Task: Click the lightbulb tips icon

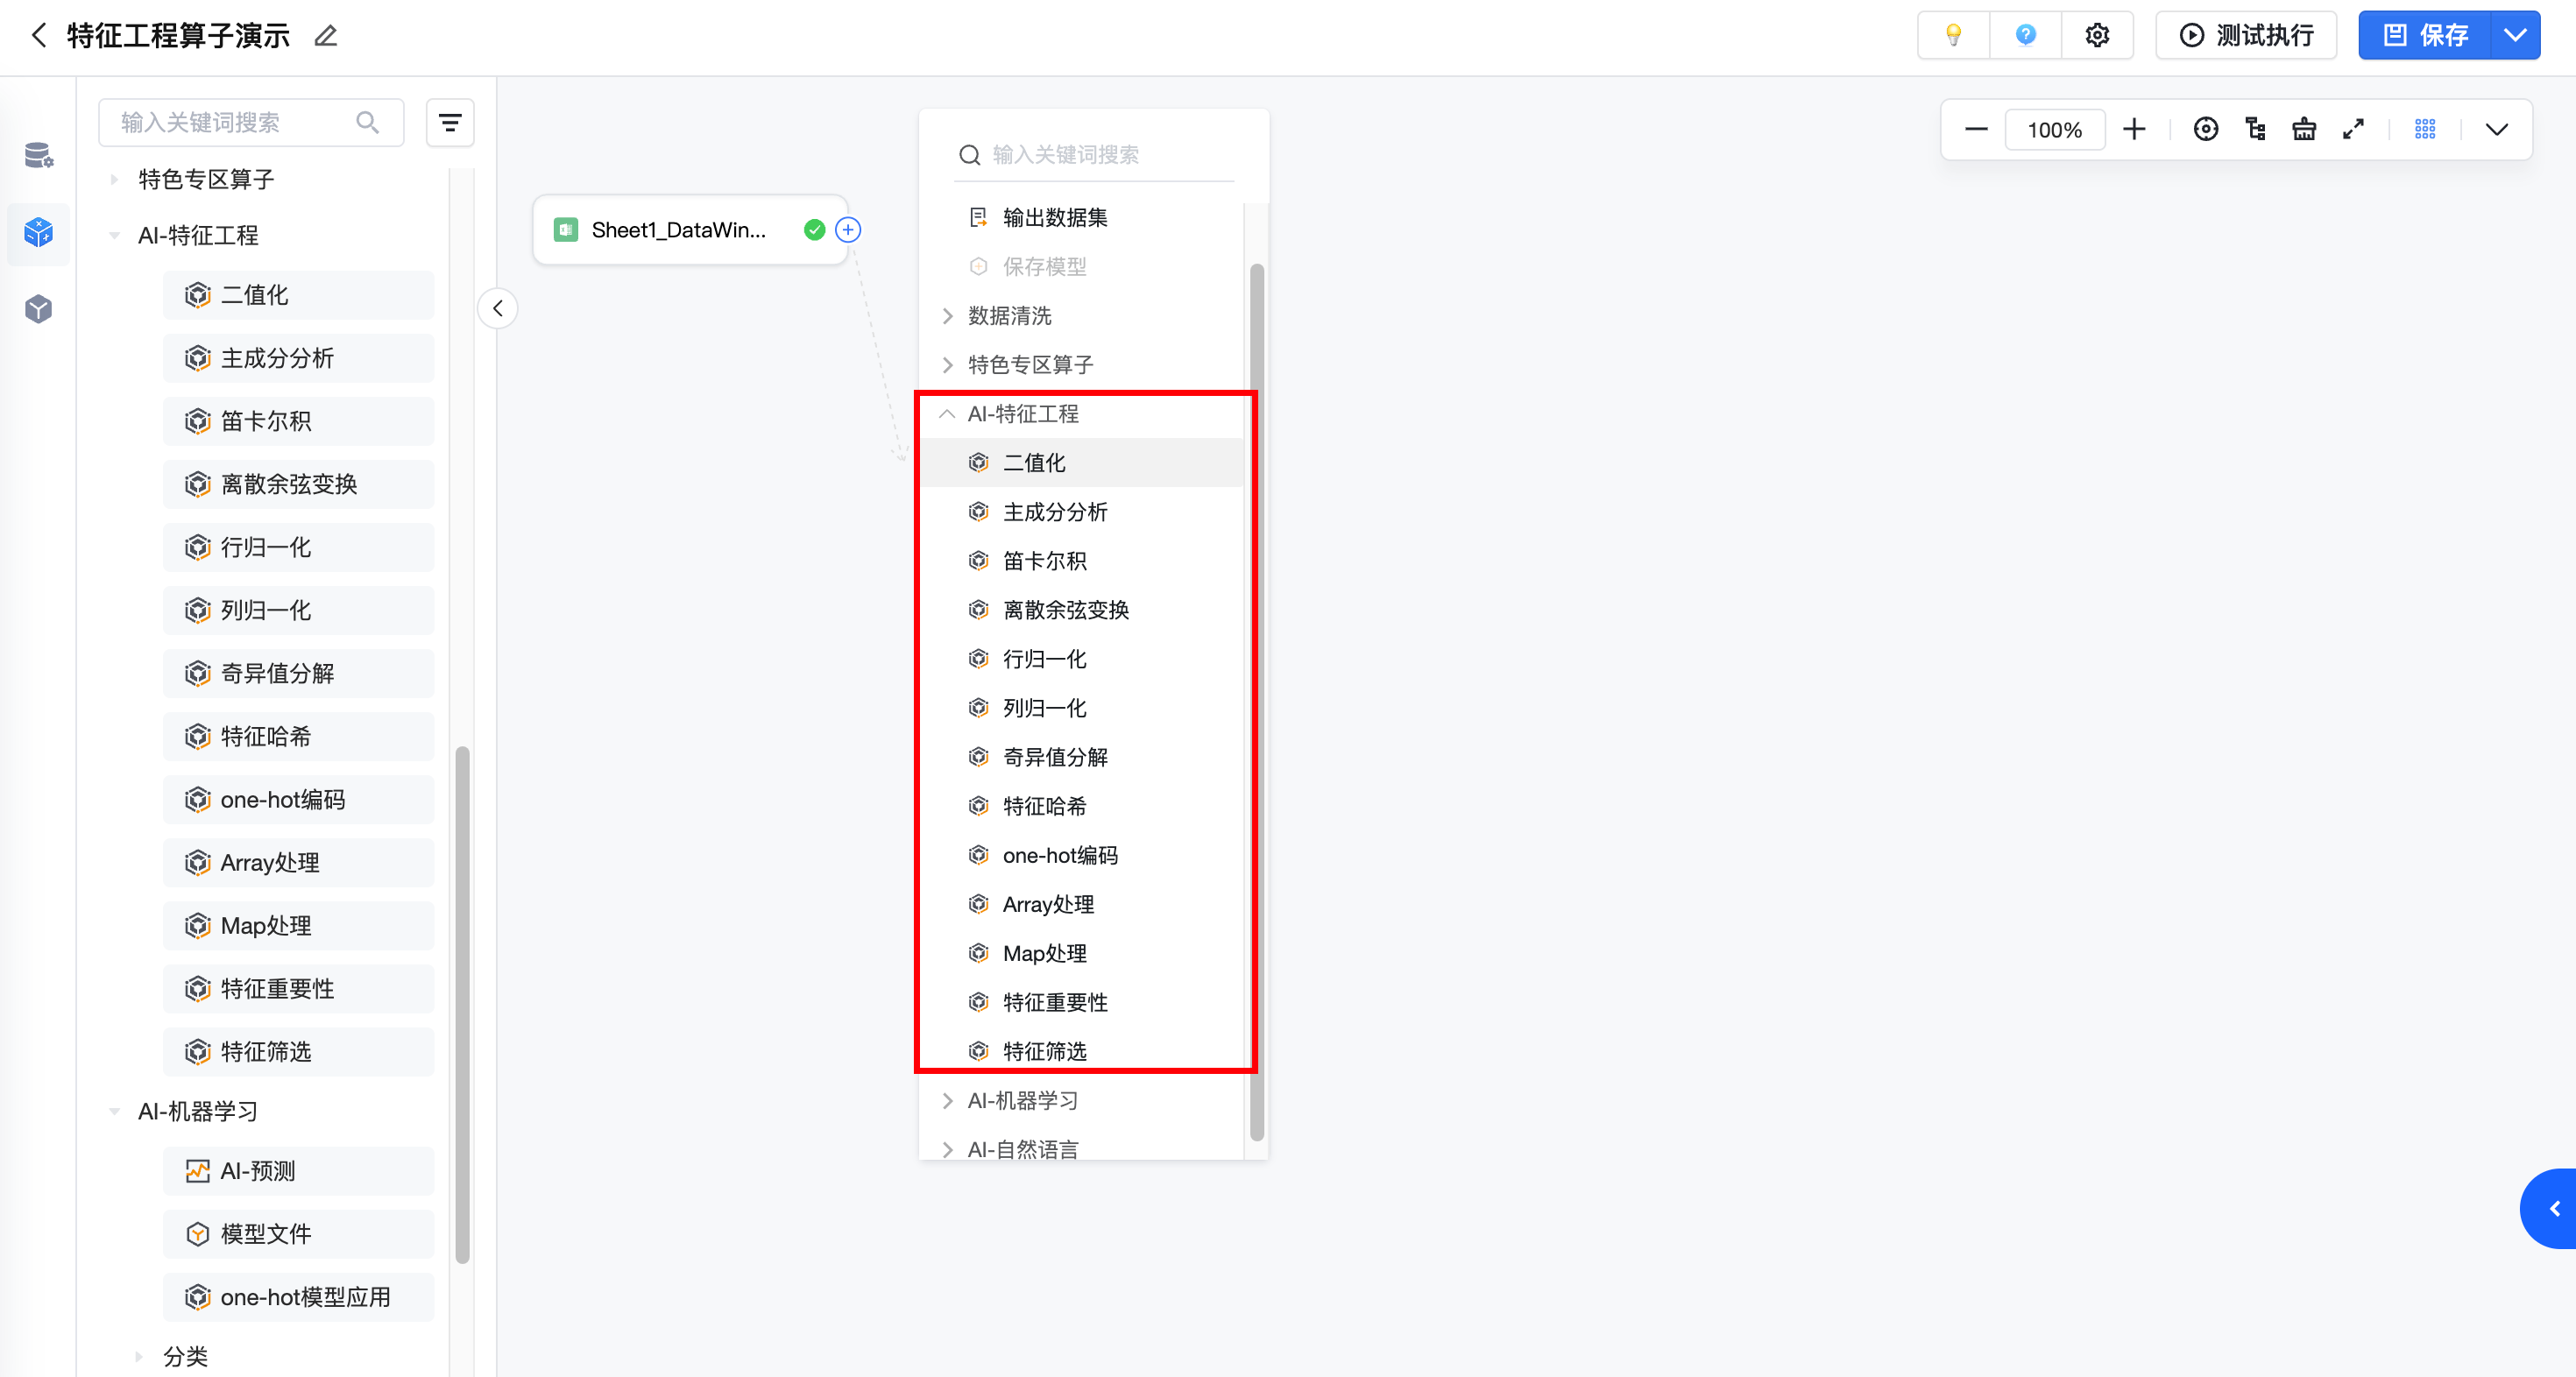Action: coord(1953,36)
